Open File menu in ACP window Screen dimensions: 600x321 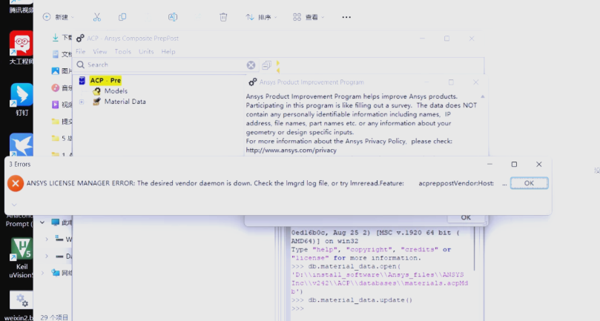click(80, 52)
